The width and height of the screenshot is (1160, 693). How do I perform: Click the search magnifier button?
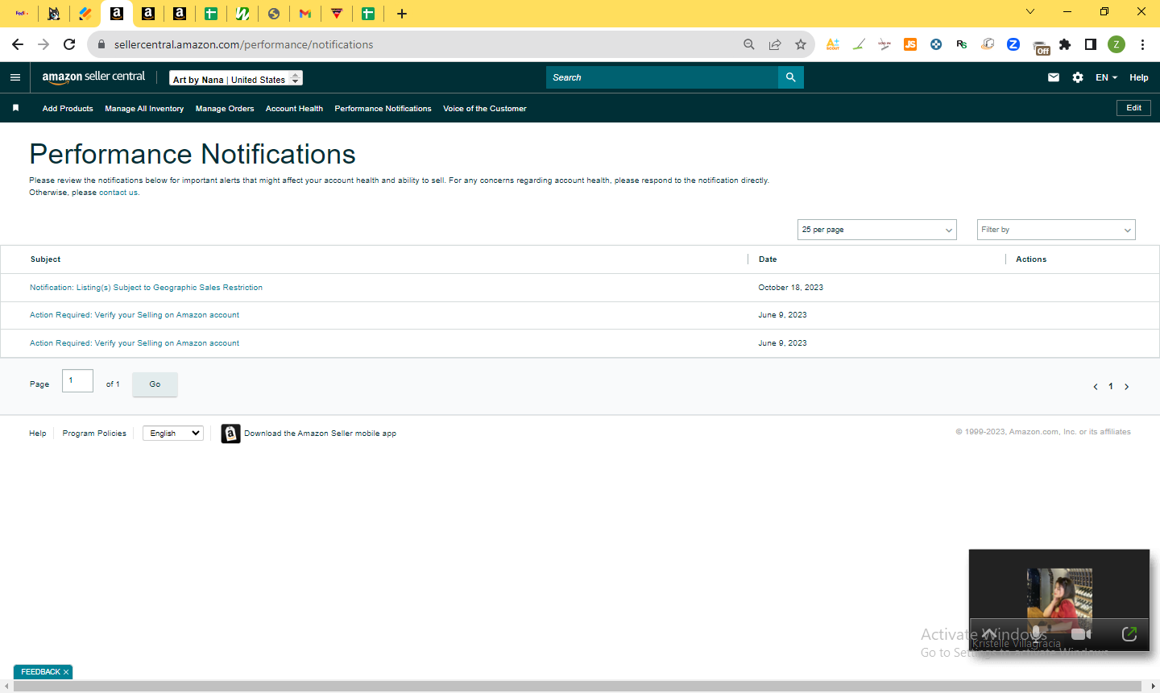[x=791, y=77]
